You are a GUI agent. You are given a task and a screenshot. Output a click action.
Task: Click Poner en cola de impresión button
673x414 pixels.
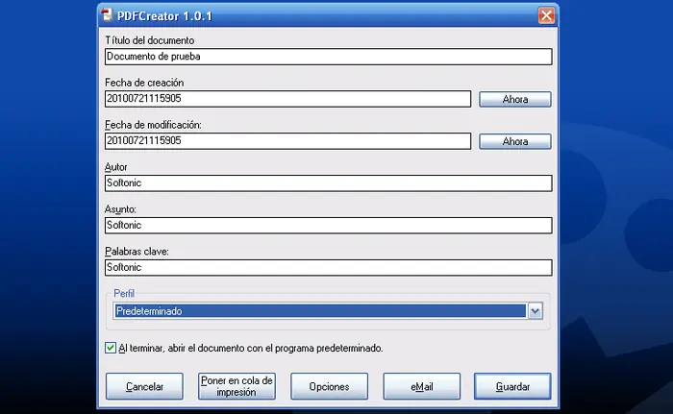click(237, 386)
